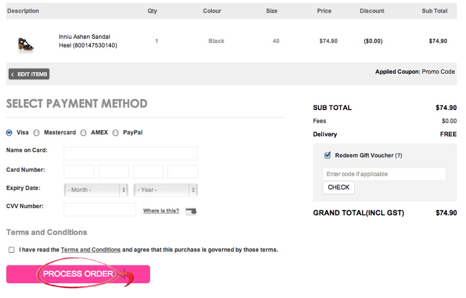Screen dimensions: 466x298
Task: Click the CVV card help icon
Action: coord(191,211)
